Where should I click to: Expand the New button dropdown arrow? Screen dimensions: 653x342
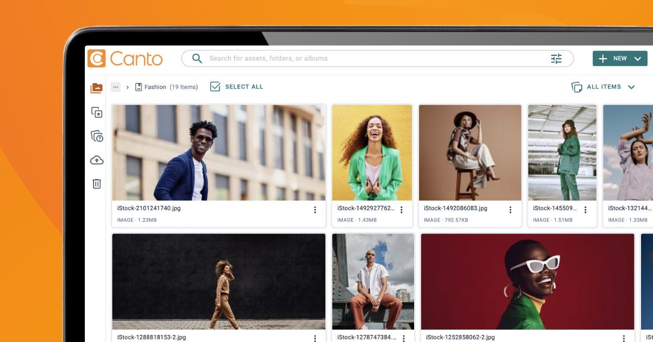click(x=638, y=59)
